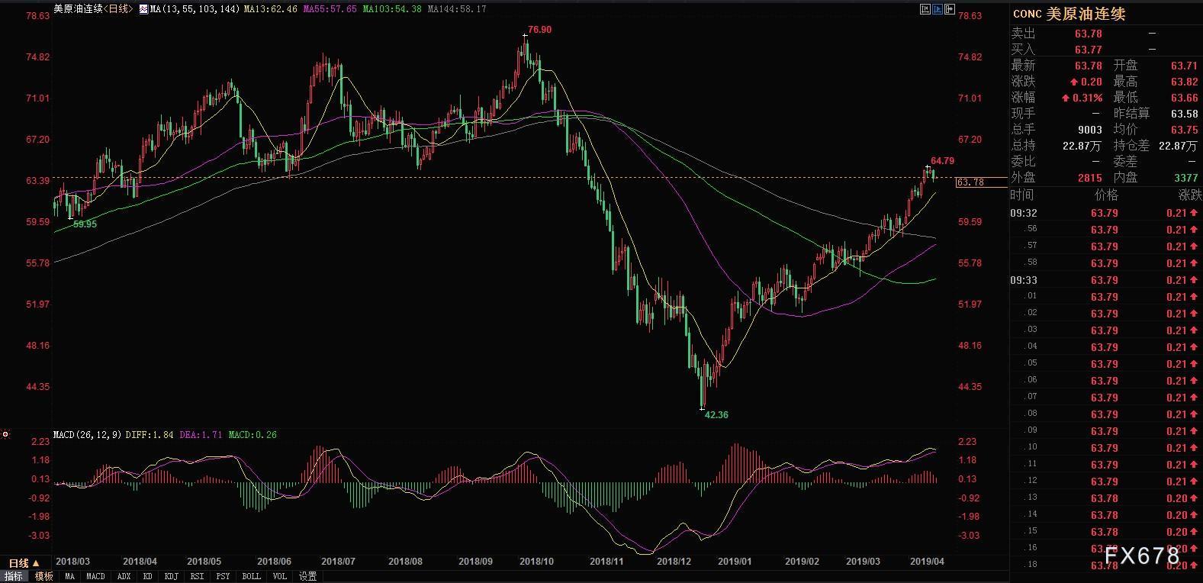1203x583 pixels.
Task: Click the MACD:0.26 value
Action: [253, 435]
